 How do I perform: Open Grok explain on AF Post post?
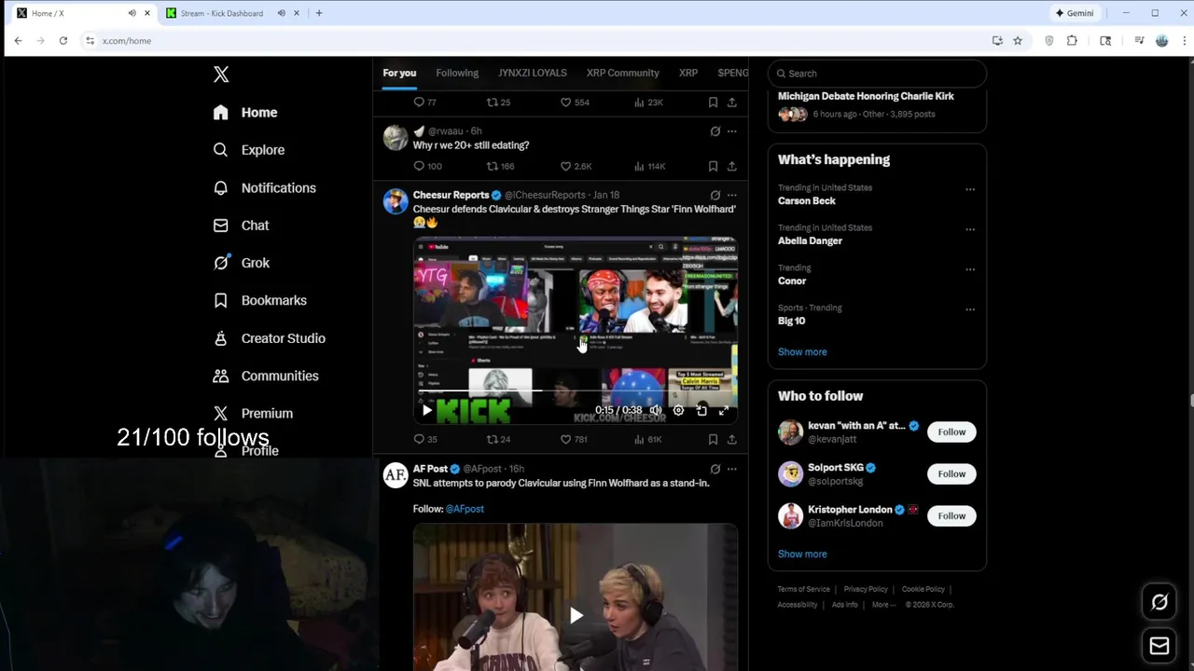715,469
